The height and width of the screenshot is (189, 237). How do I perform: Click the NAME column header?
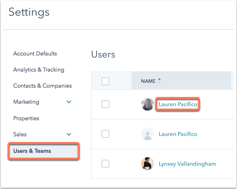click(148, 81)
